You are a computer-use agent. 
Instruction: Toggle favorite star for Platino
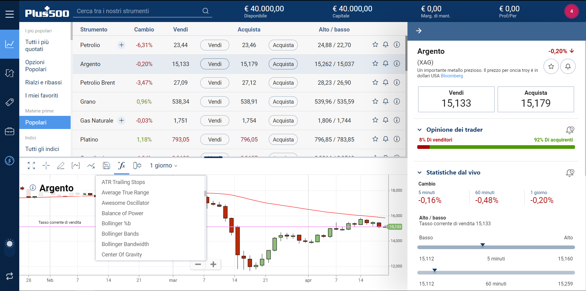pyautogui.click(x=375, y=139)
